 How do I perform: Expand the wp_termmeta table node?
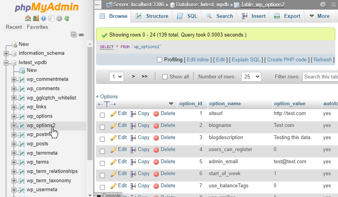click(14, 153)
